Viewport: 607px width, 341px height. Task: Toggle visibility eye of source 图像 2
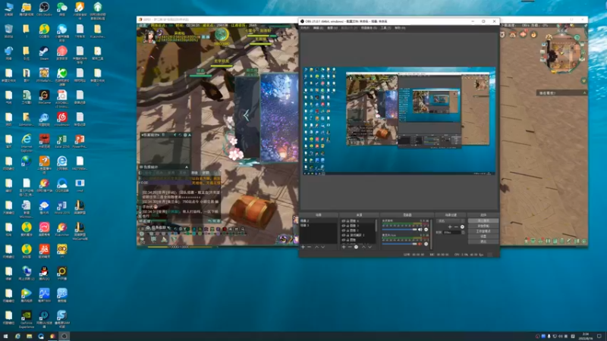tap(344, 230)
